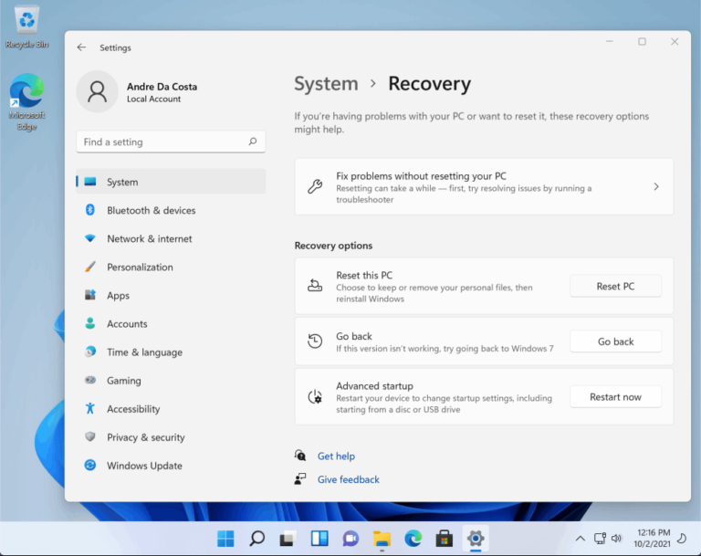Viewport: 701px width, 556px height.
Task: Open the Recycle Bin desktop icon
Action: point(26,26)
